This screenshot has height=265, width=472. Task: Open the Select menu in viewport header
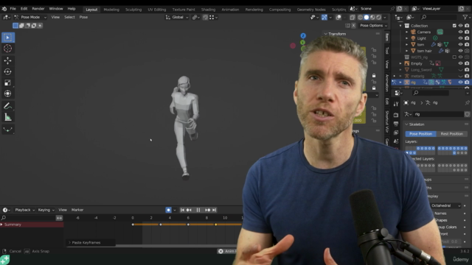click(69, 18)
